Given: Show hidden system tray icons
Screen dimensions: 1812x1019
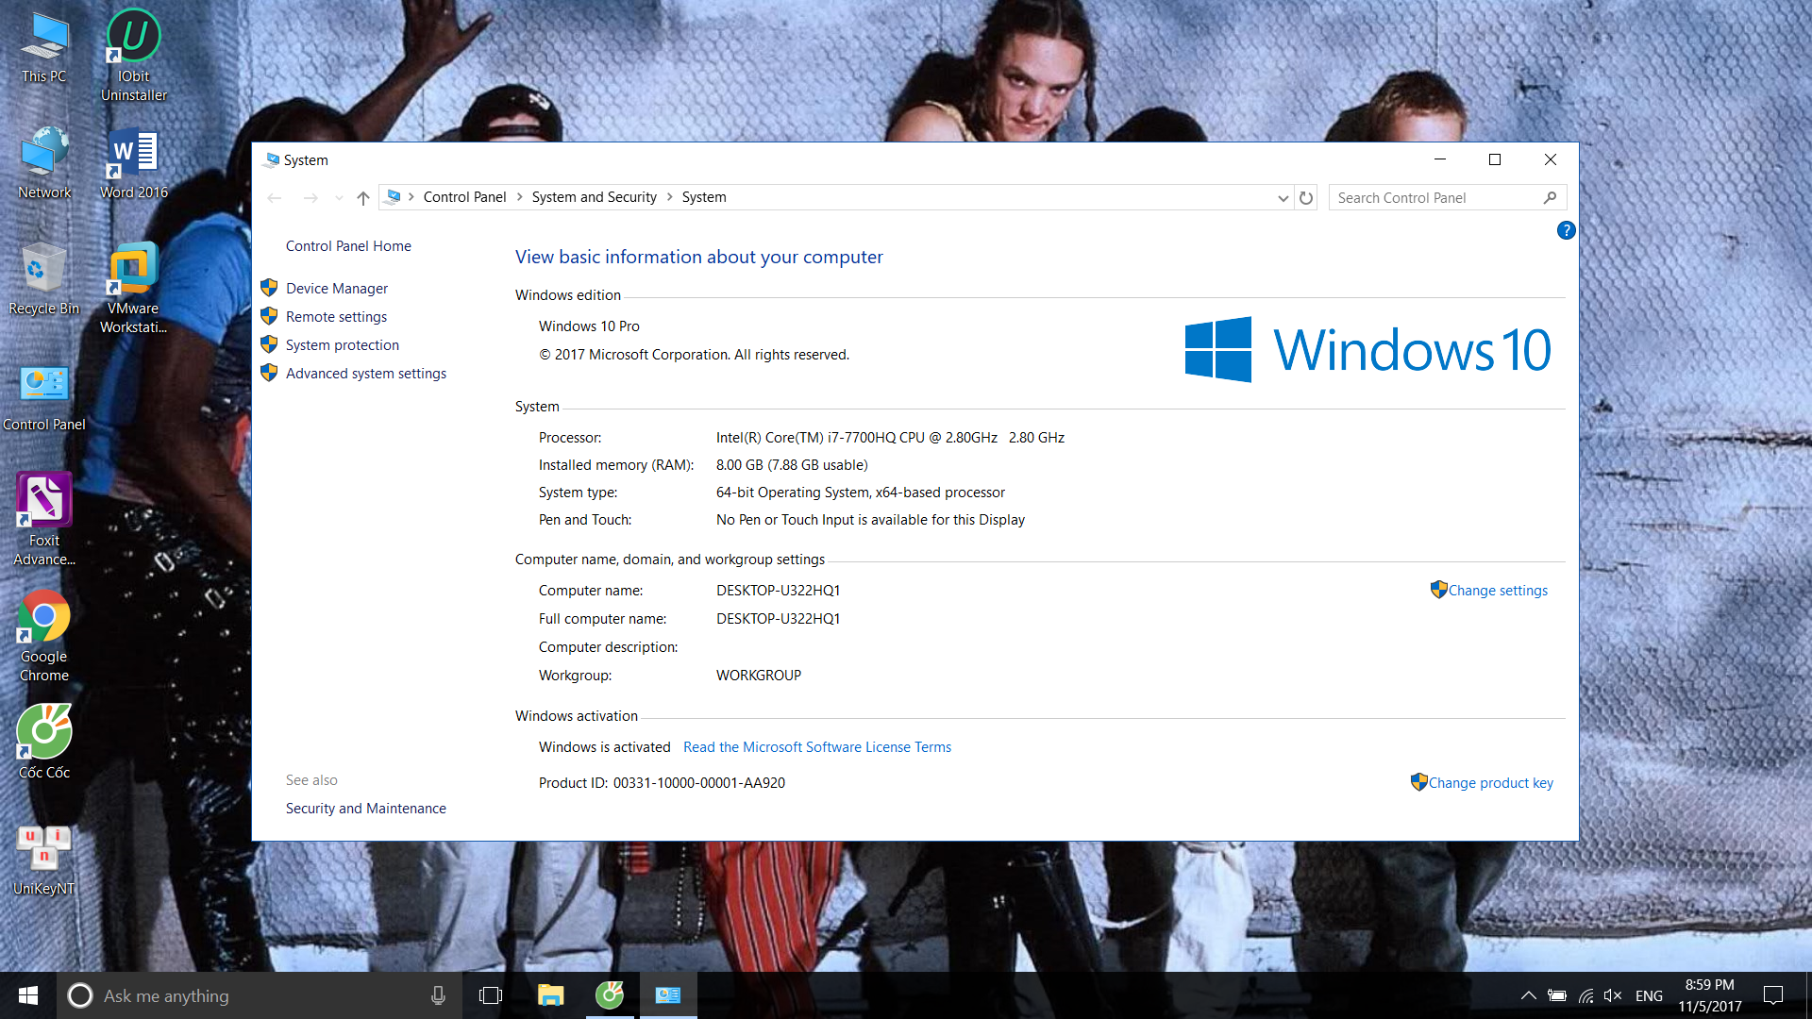Looking at the screenshot, I should 1528,995.
